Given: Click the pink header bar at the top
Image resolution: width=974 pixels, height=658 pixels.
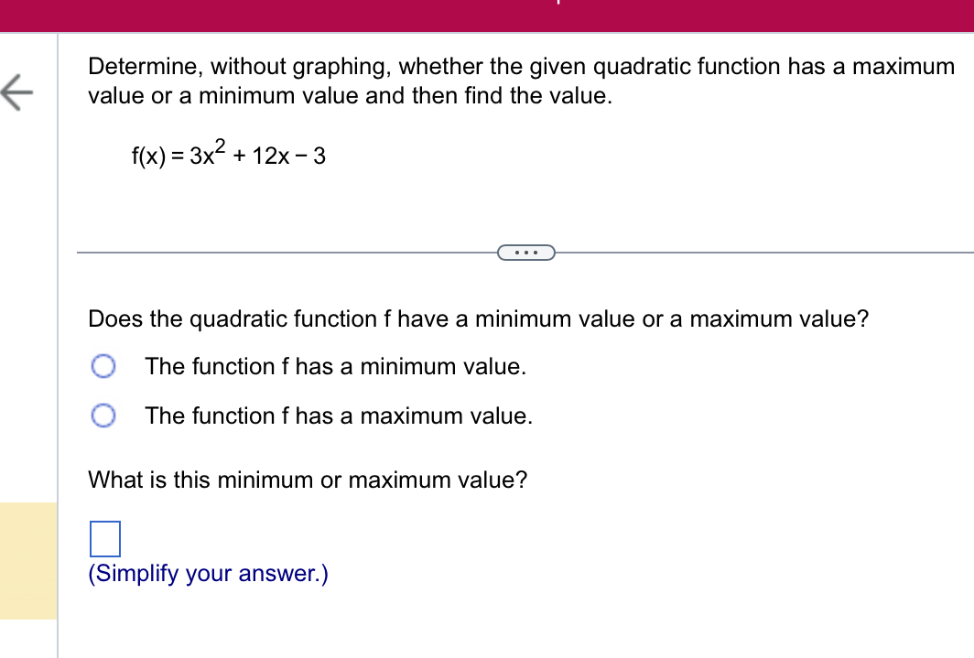Looking at the screenshot, I should click(487, 14).
